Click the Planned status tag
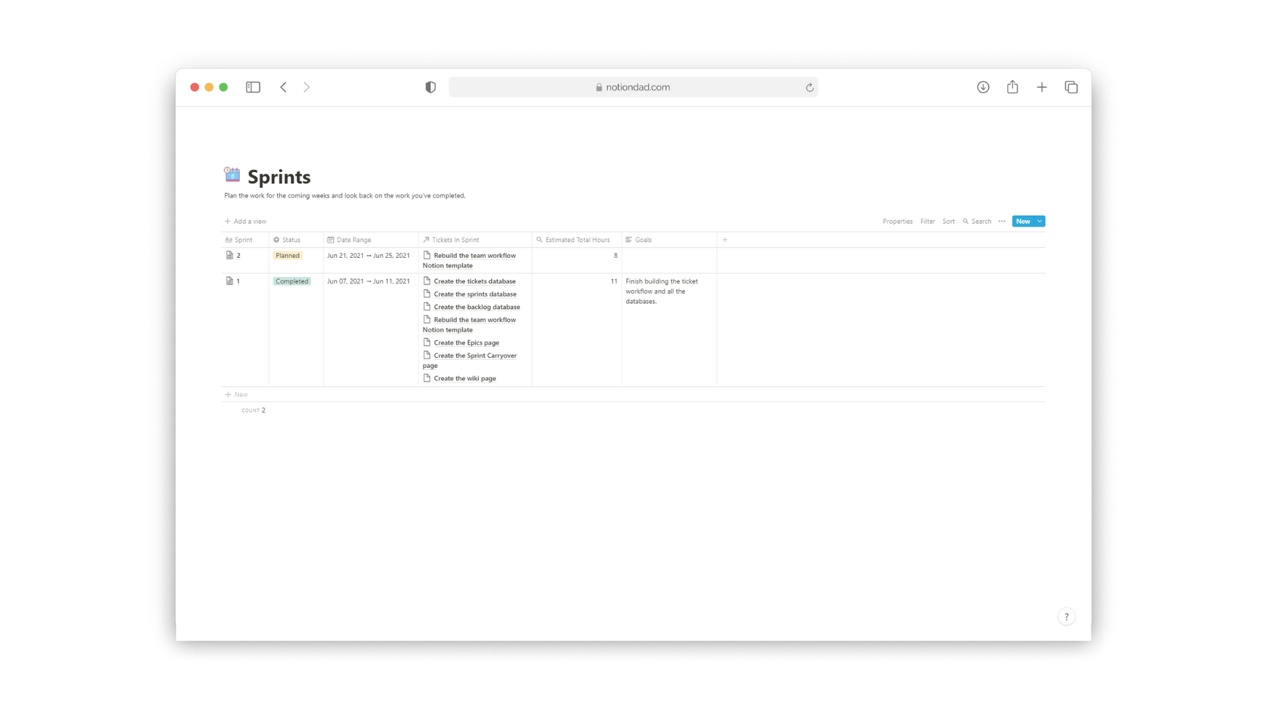The width and height of the screenshot is (1267, 712). tap(287, 255)
